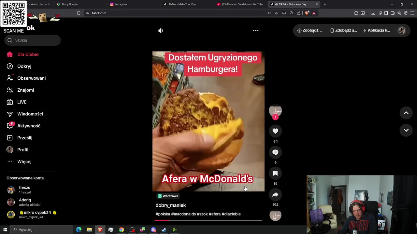The height and width of the screenshot is (234, 417).
Task: Open the Warszawa location tag
Action: [168, 196]
